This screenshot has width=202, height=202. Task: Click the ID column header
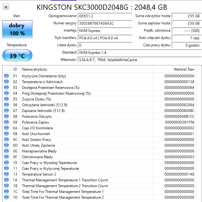click(15, 69)
